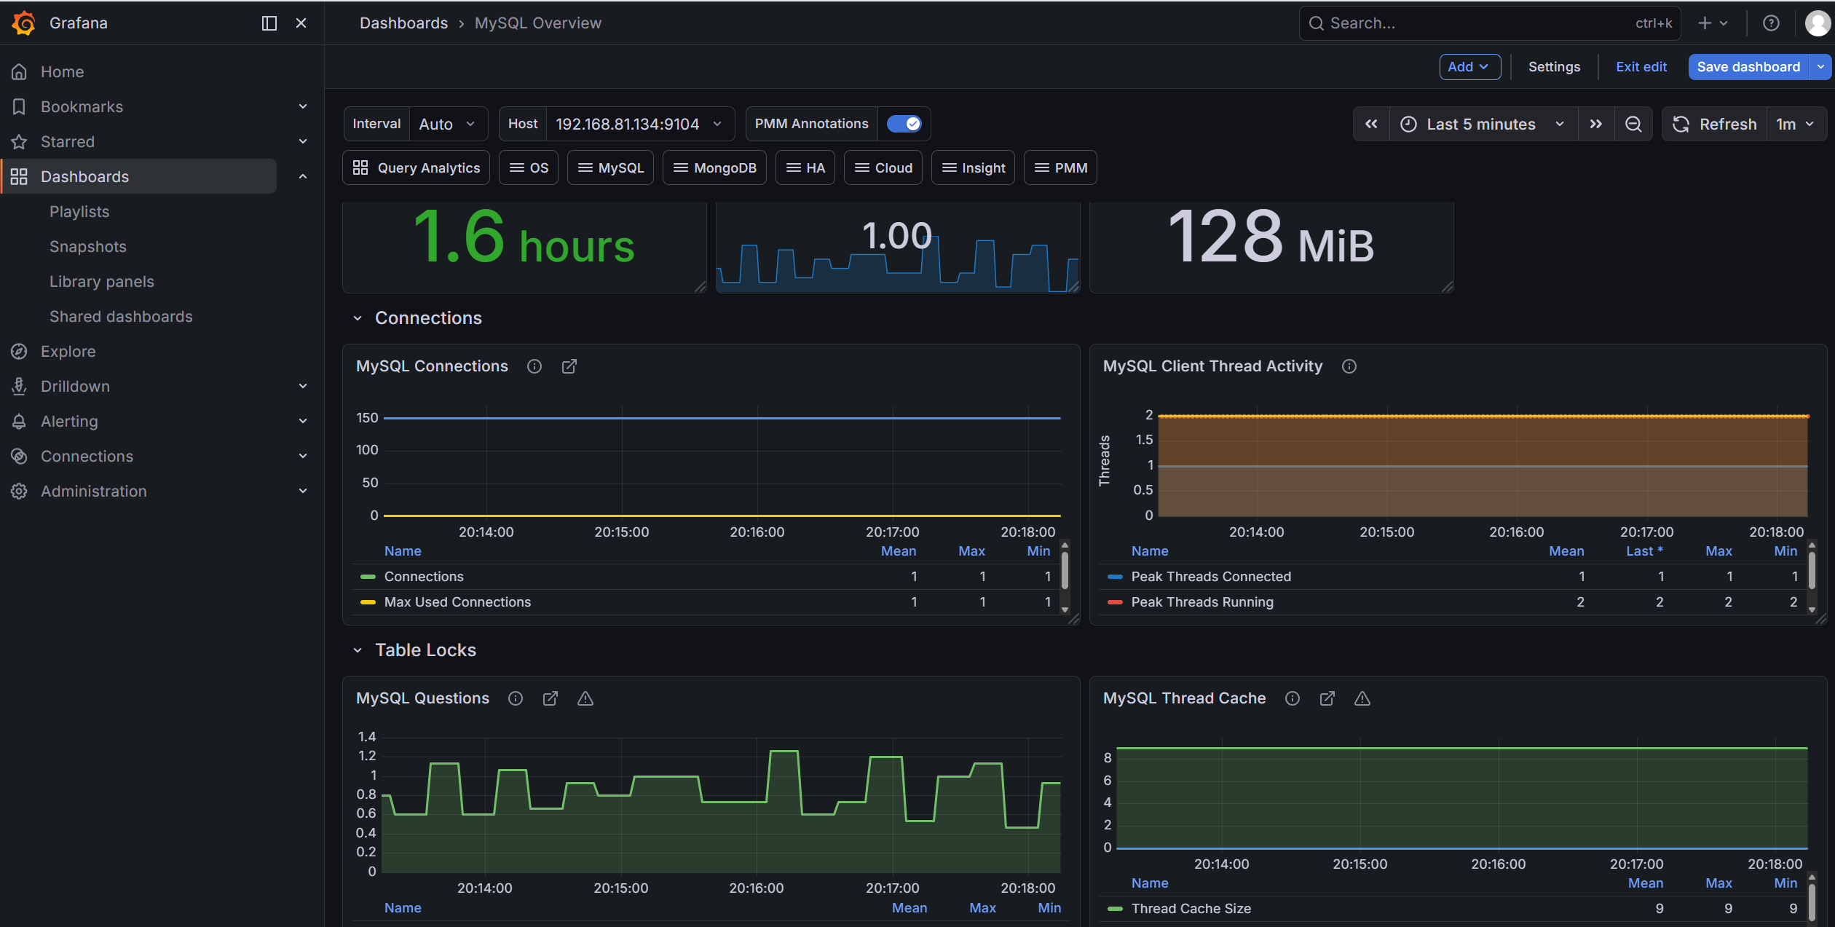Toggle Max Used Connections series in legend
Screen dimensions: 1835x927
(457, 601)
